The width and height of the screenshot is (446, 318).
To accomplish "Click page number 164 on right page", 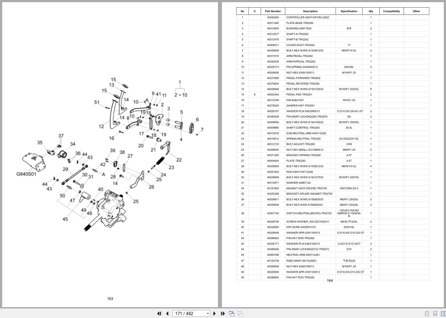I will [330, 281].
